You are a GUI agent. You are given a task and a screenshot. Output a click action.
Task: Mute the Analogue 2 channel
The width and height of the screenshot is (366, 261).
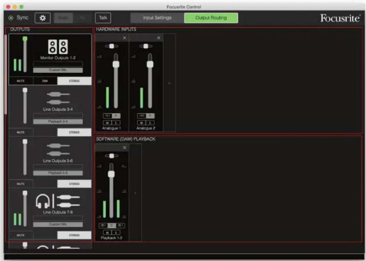[142, 123]
